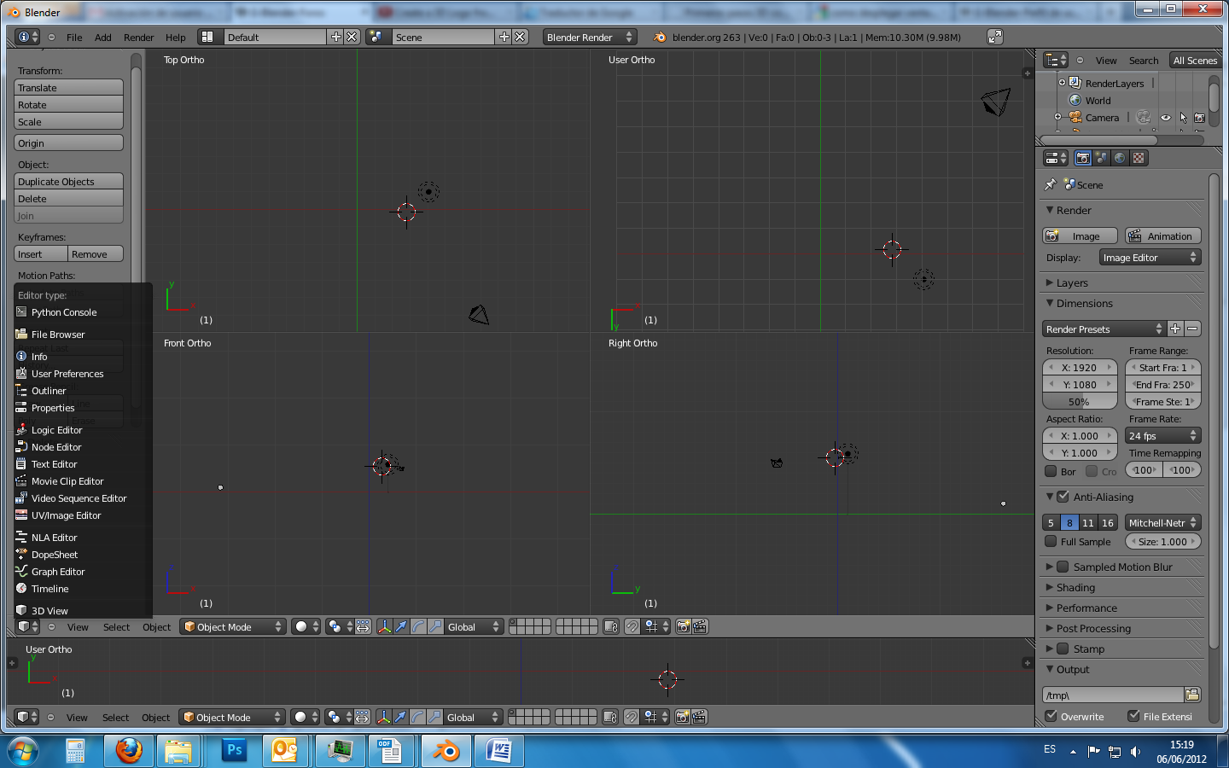The image size is (1229, 768).
Task: Open the Display Image Editor dropdown
Action: (x=1150, y=257)
